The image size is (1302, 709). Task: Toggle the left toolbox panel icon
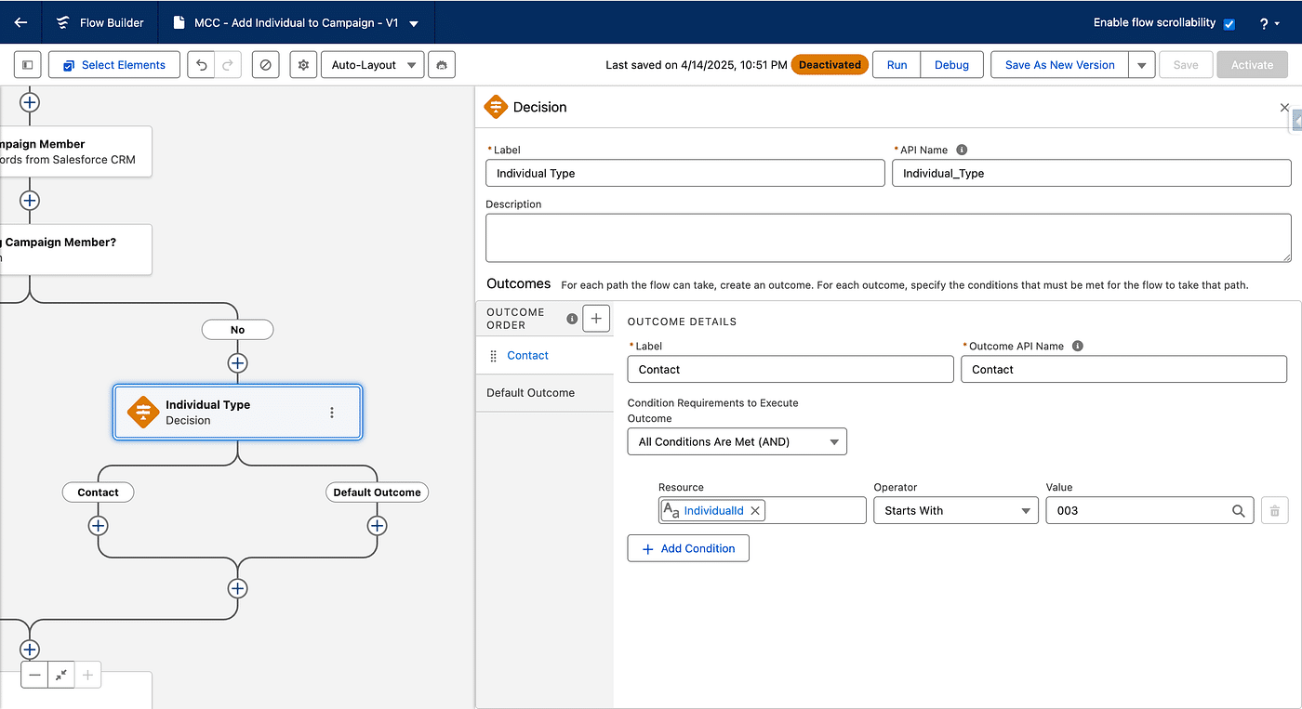point(28,65)
